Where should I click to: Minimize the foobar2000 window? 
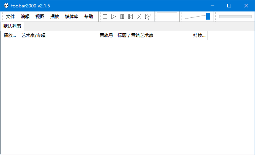point(212,6)
